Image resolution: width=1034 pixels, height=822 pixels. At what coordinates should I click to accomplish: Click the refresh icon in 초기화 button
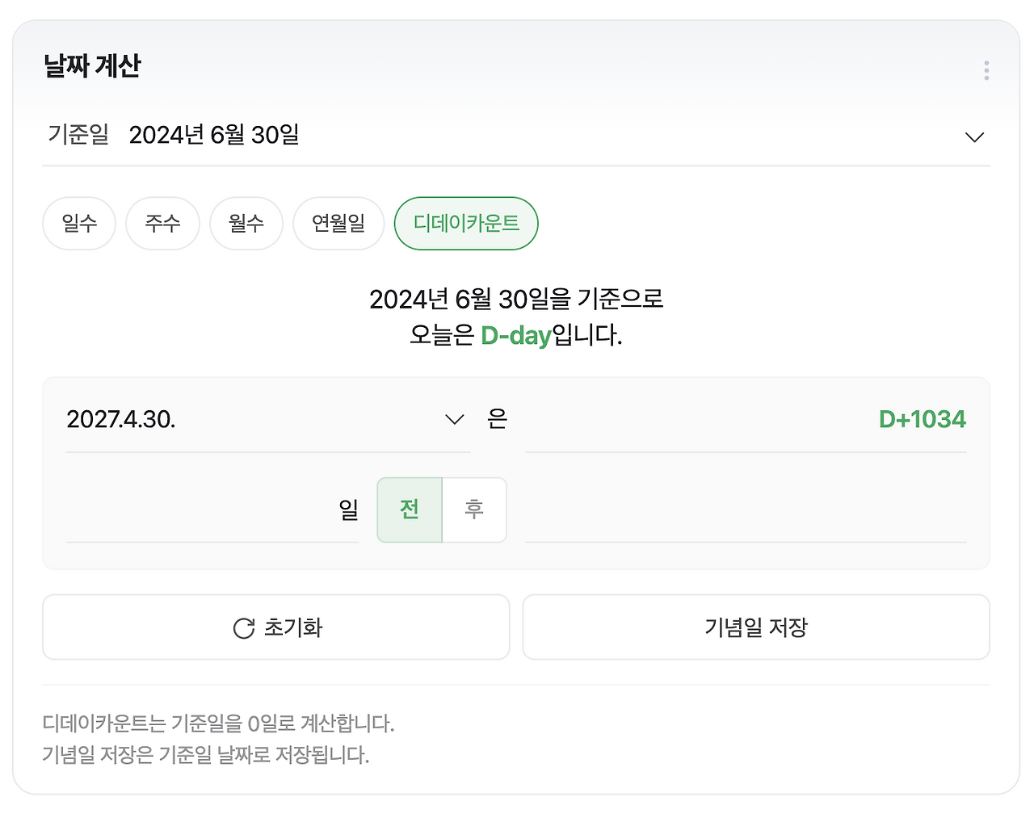pyautogui.click(x=243, y=627)
